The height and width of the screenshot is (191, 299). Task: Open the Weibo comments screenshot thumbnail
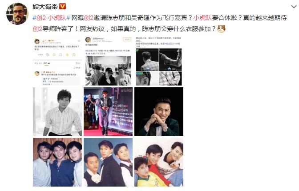click(57, 61)
